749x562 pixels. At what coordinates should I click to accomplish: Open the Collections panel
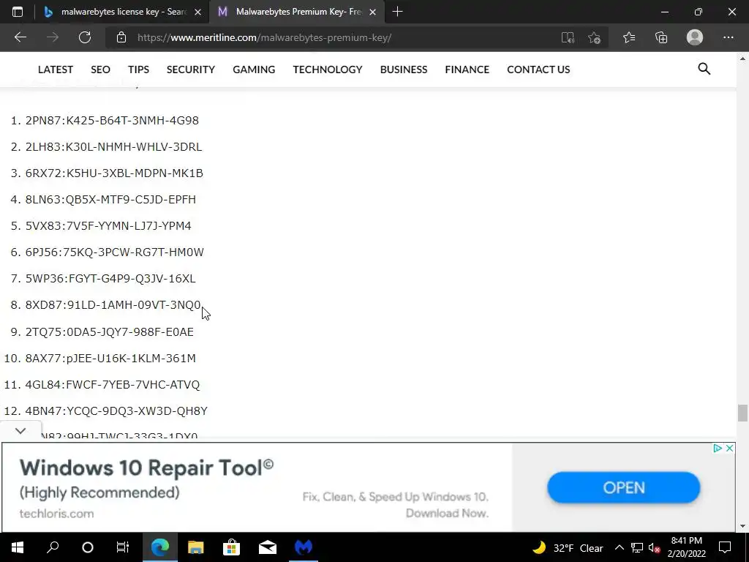coord(661,37)
